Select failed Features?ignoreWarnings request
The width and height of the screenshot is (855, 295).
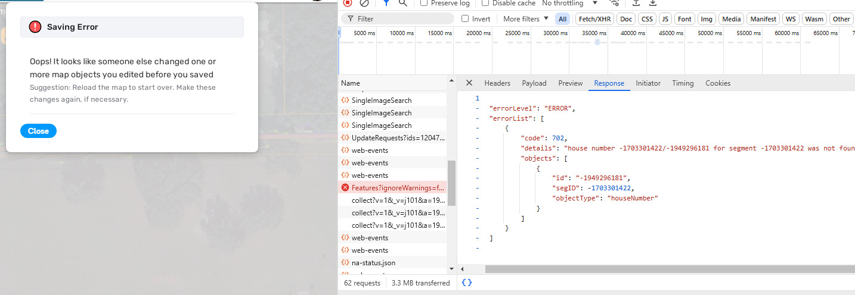click(392, 187)
